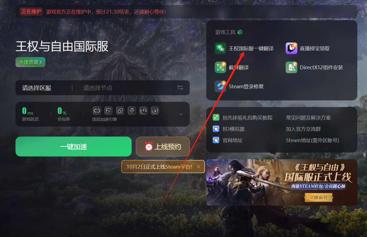The height and width of the screenshot is (237, 367).
Task: Open the Steam登录修复 tool icon
Action: 220,87
